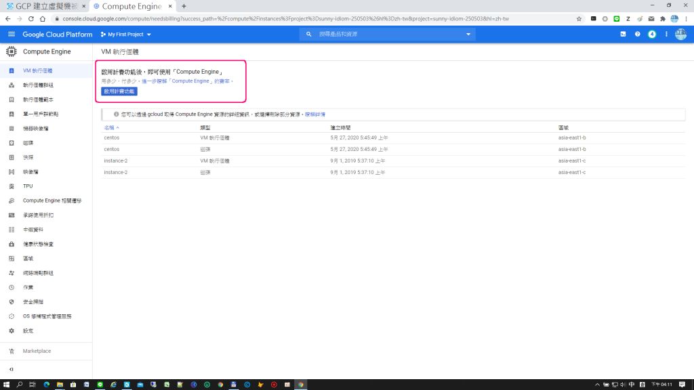Open the Google account avatar menu

[680, 34]
